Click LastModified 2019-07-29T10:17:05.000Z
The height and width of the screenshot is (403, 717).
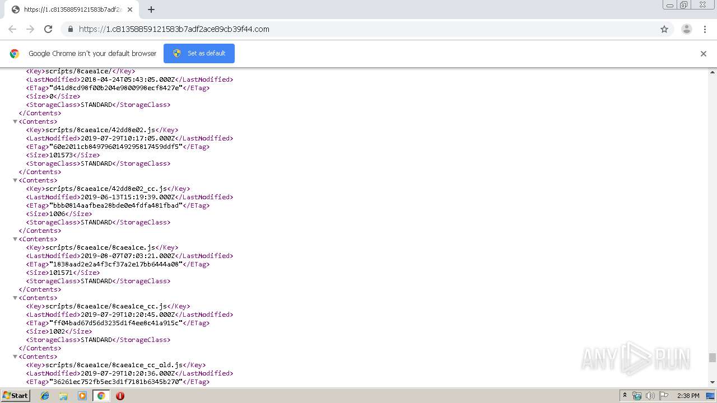click(128, 138)
